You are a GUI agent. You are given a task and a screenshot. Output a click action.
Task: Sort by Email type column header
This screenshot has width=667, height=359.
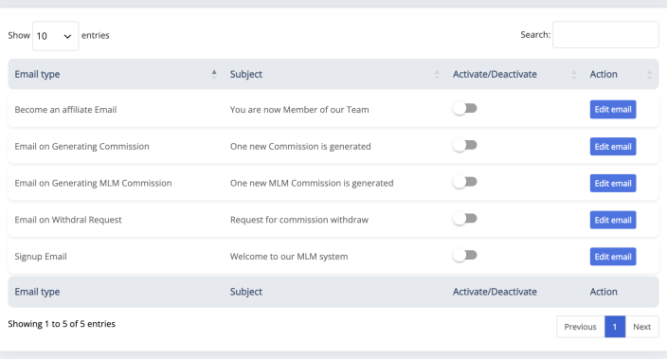click(x=116, y=74)
